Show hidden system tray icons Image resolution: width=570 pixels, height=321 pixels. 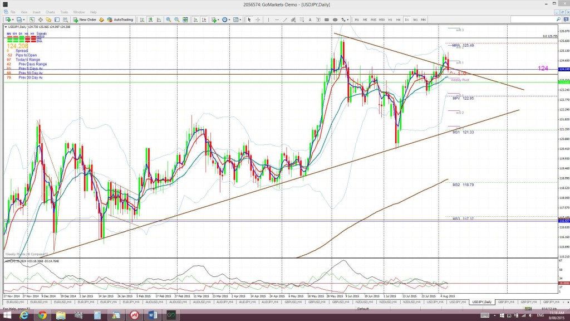[x=494, y=315]
